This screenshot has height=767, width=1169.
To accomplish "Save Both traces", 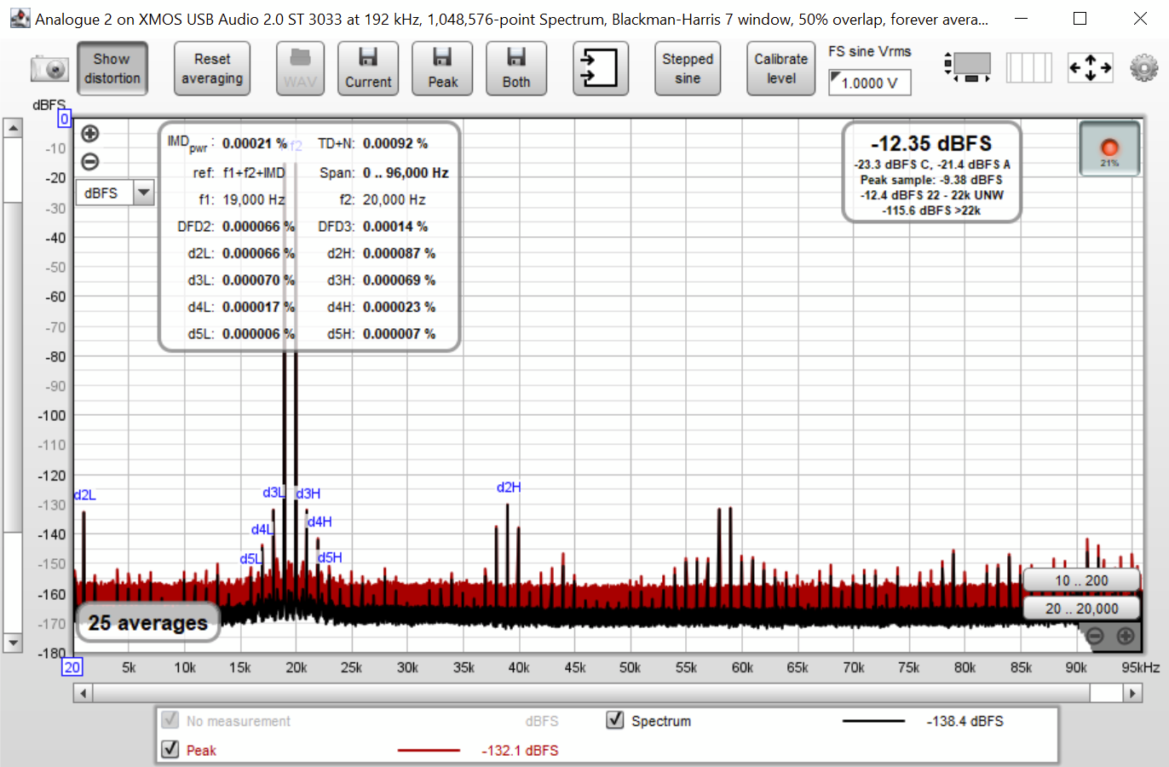I will 516,68.
